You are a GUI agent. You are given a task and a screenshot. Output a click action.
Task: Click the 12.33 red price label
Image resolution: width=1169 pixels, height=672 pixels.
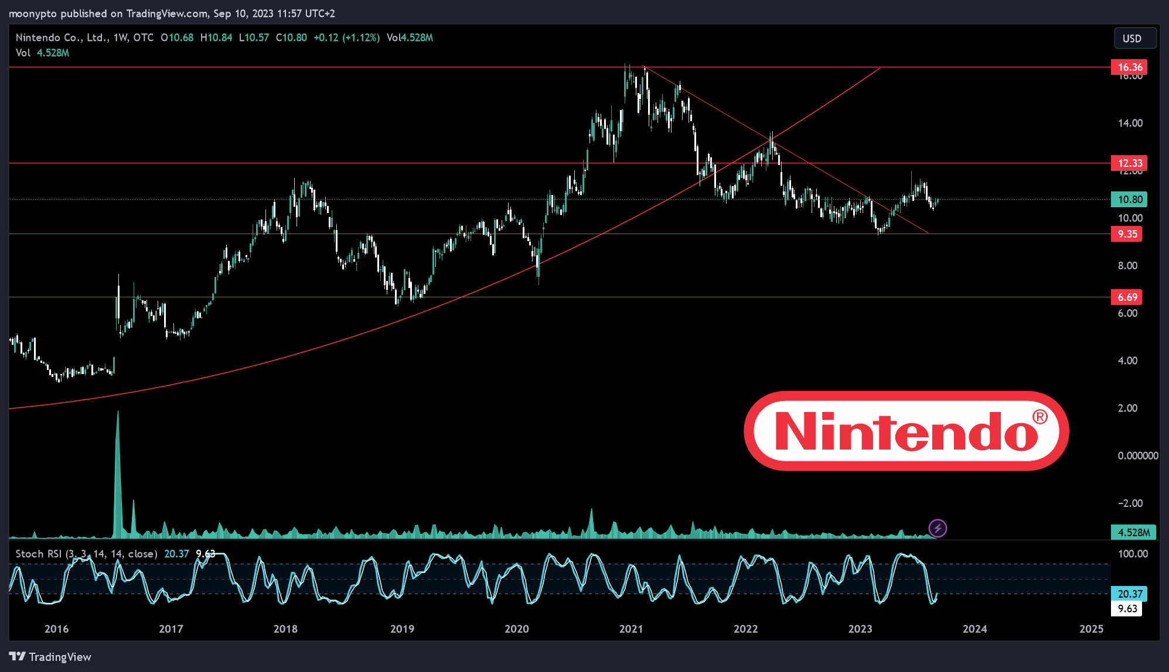(x=1129, y=163)
